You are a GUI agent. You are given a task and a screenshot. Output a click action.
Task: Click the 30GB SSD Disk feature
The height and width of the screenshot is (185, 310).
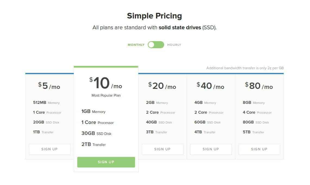point(97,133)
